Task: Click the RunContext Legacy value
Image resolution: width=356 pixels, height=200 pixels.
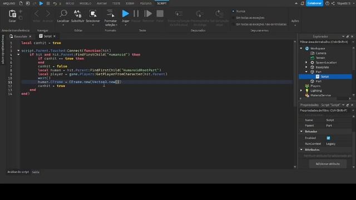Action: coord(330,144)
